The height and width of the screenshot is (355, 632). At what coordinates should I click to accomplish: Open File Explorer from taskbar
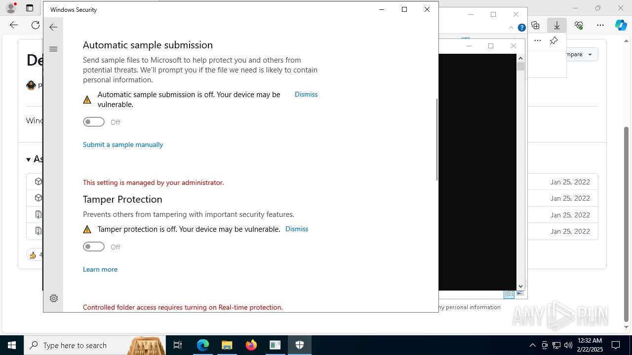[x=227, y=345]
